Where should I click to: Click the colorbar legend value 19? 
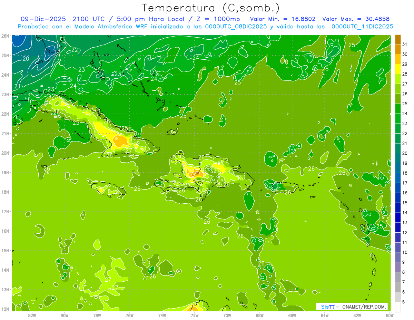pyautogui.click(x=405, y=163)
